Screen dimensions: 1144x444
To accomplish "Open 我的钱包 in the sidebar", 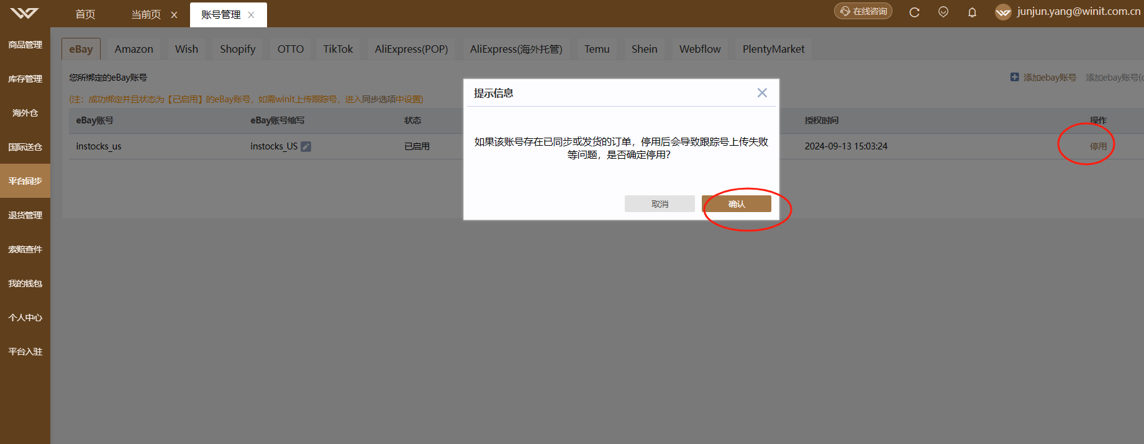I will coord(25,283).
